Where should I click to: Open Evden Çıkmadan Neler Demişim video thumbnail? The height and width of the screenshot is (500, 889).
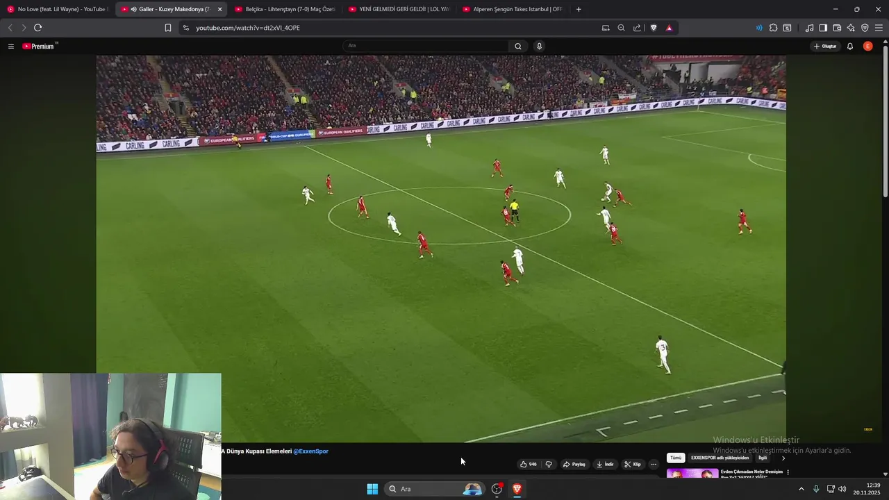point(692,474)
